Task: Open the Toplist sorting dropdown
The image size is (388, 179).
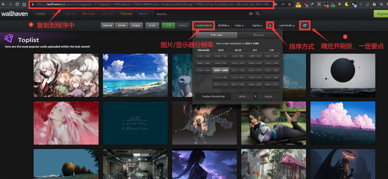Action: (257, 26)
